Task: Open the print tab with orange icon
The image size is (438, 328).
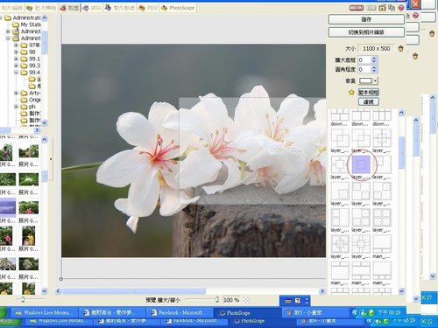Action: (x=148, y=8)
